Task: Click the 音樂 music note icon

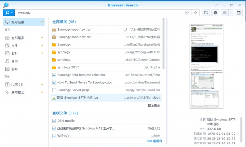Action: point(7,61)
